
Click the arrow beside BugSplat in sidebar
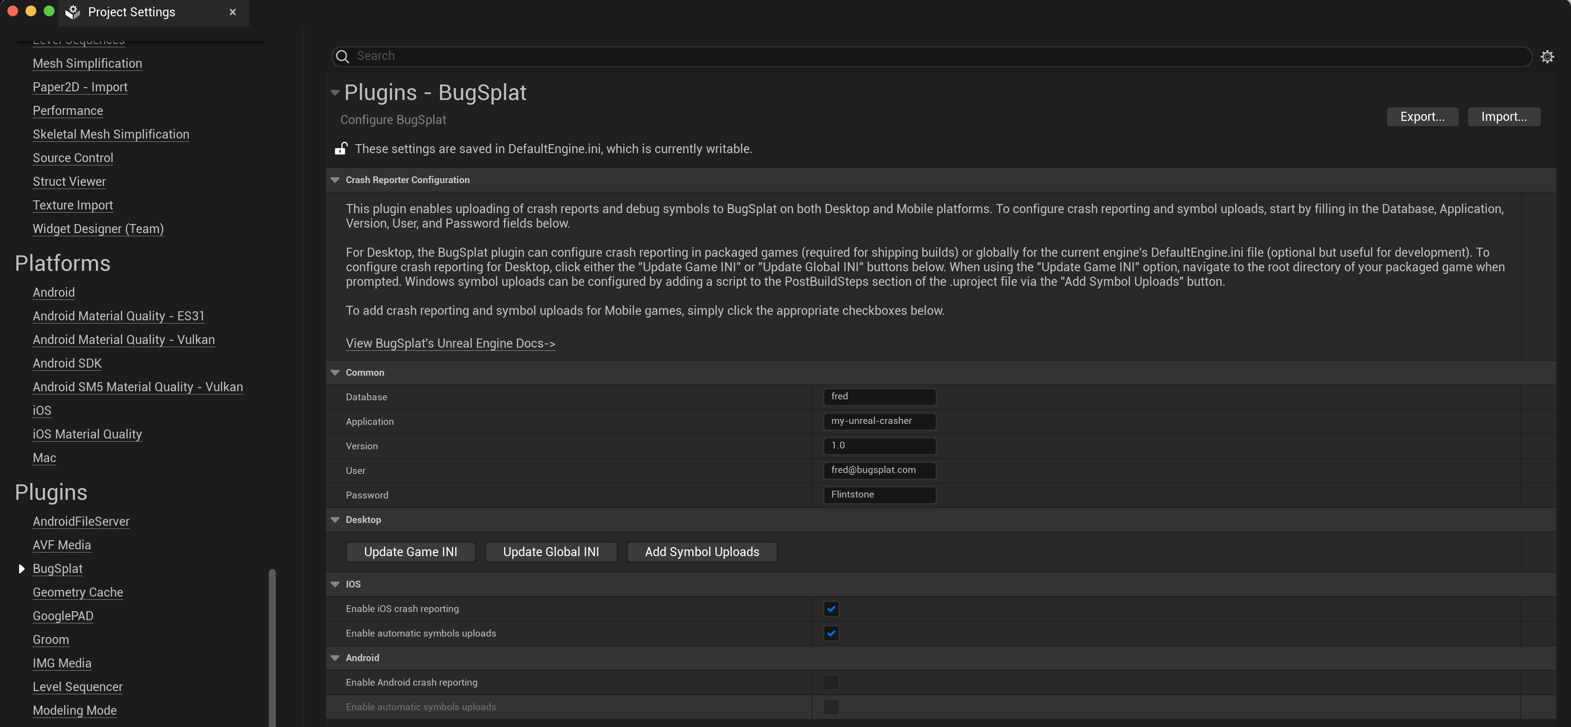(x=21, y=568)
